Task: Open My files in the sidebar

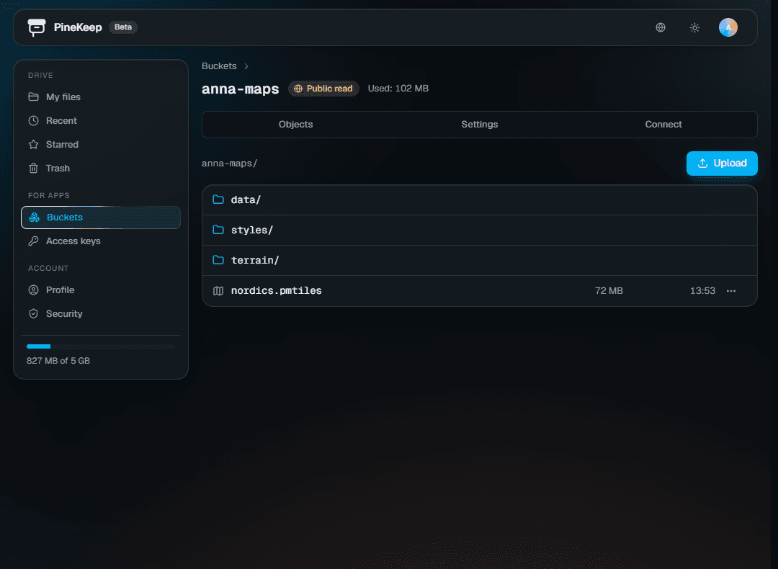Action: (101, 97)
